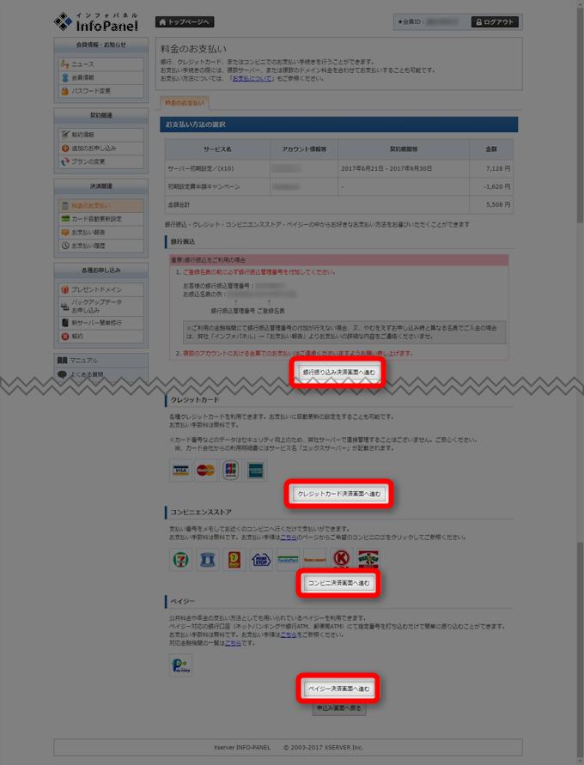Click the Circle K store logo
The height and width of the screenshot is (765, 584).
click(342, 560)
